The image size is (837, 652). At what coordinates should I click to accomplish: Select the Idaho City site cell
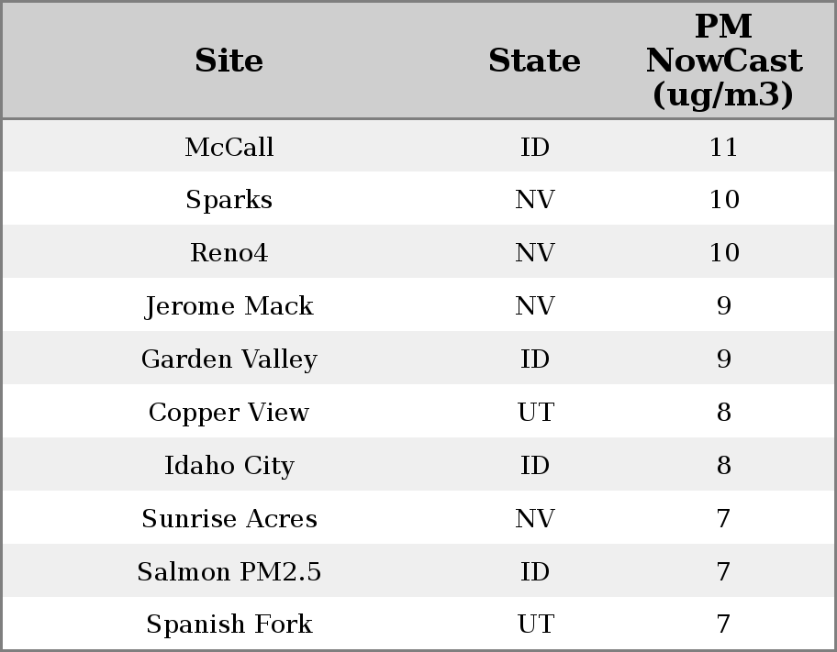(x=229, y=466)
